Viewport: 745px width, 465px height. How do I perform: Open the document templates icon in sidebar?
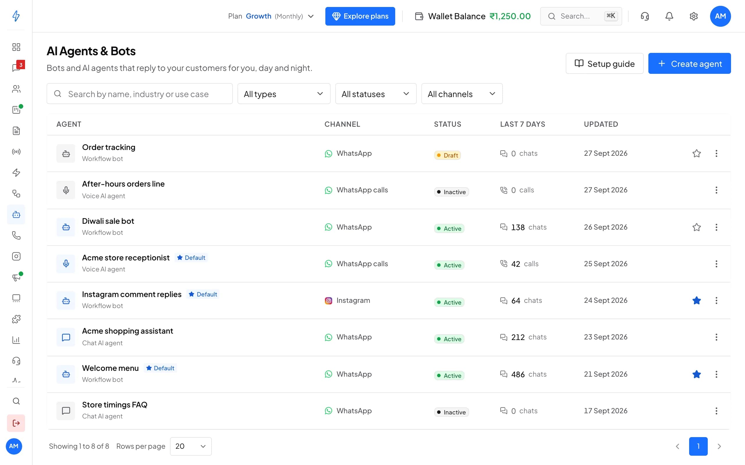point(16,131)
